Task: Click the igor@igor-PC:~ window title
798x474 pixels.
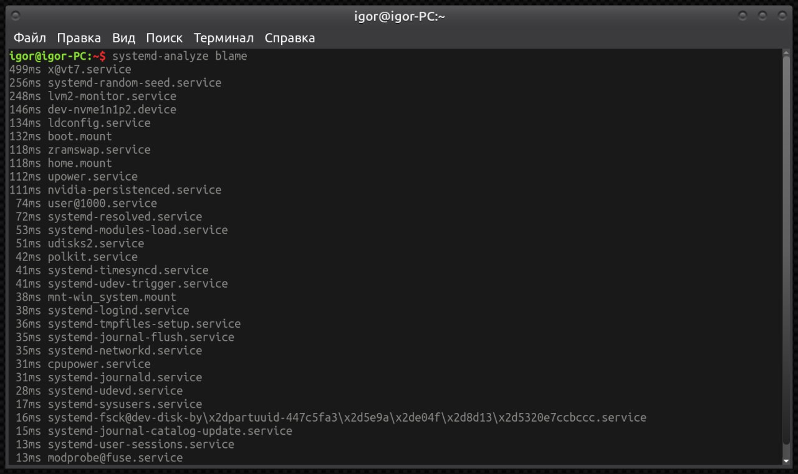Action: tap(400, 17)
